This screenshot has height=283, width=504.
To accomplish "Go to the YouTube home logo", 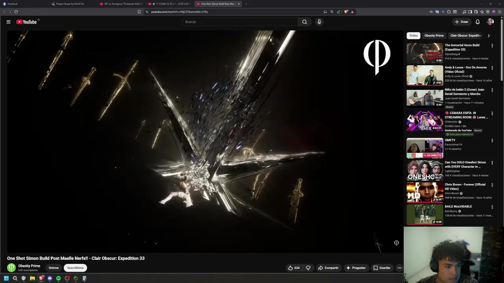I will tap(26, 22).
